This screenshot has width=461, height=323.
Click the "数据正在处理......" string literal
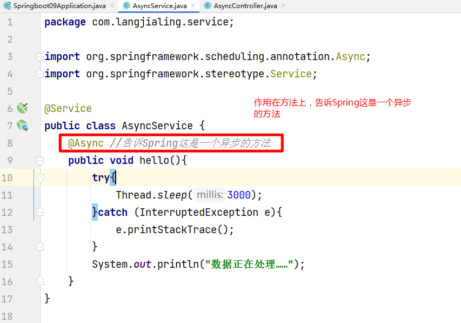(x=249, y=264)
